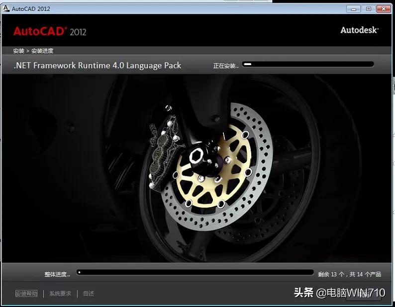The image size is (395, 307).
Task: Minimize the AutoCAD 2012 installer window
Action: point(353,9)
